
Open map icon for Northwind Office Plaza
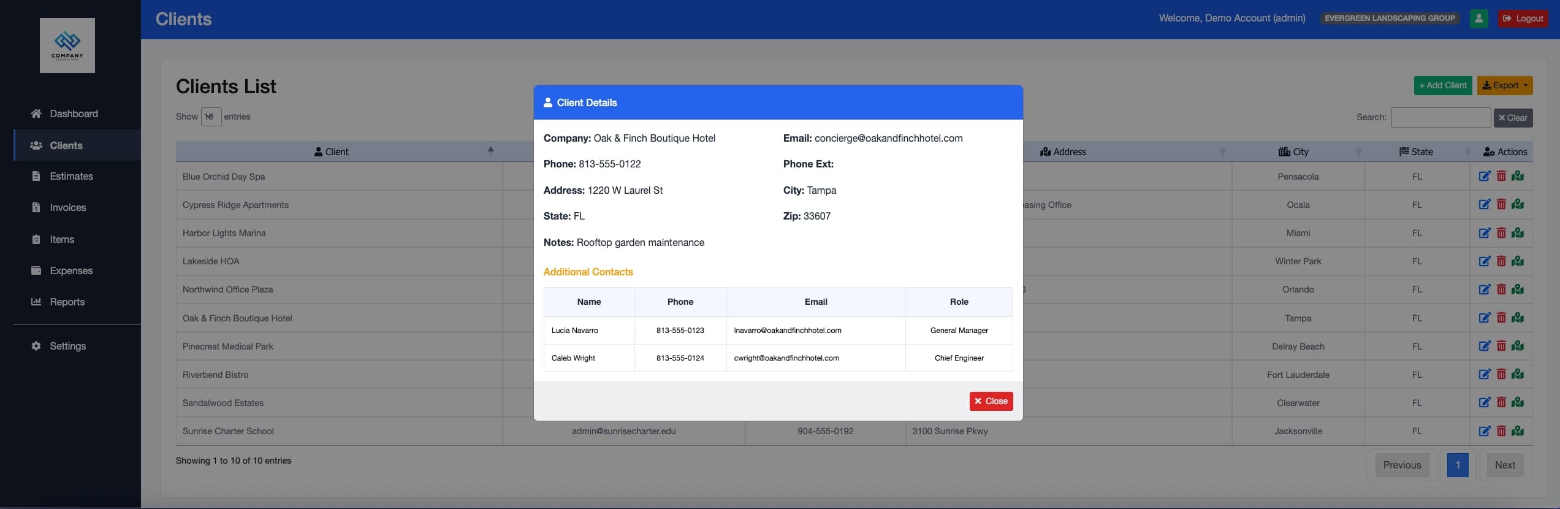click(1518, 289)
